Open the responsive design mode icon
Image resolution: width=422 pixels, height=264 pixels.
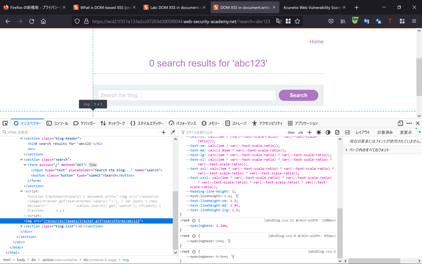point(400,123)
